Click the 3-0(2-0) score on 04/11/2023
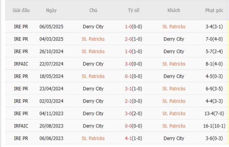The image size is (229, 147). tap(134, 114)
